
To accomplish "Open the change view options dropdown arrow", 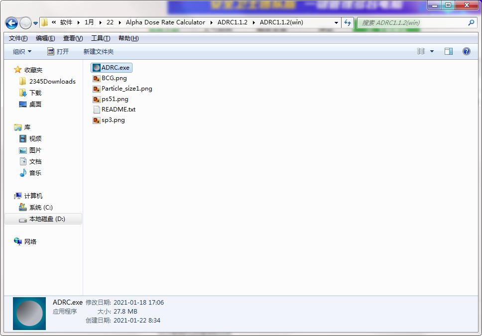I will point(432,51).
